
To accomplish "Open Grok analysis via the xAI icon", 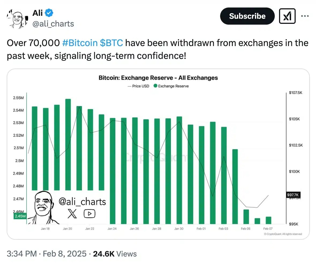I will coord(287,16).
